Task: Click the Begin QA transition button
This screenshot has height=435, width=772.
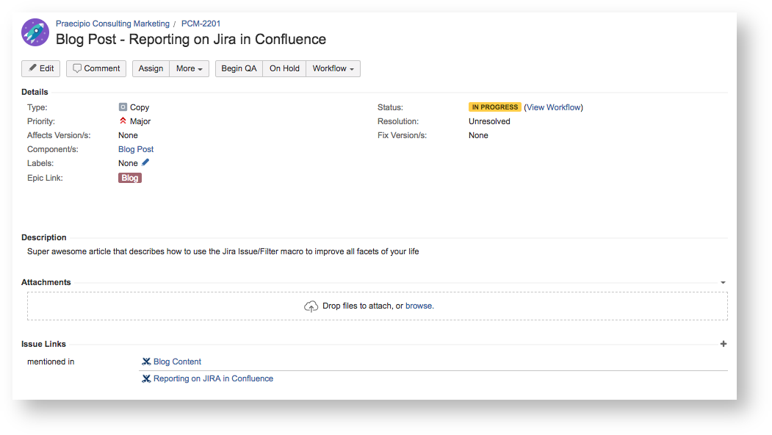Action: pos(239,68)
